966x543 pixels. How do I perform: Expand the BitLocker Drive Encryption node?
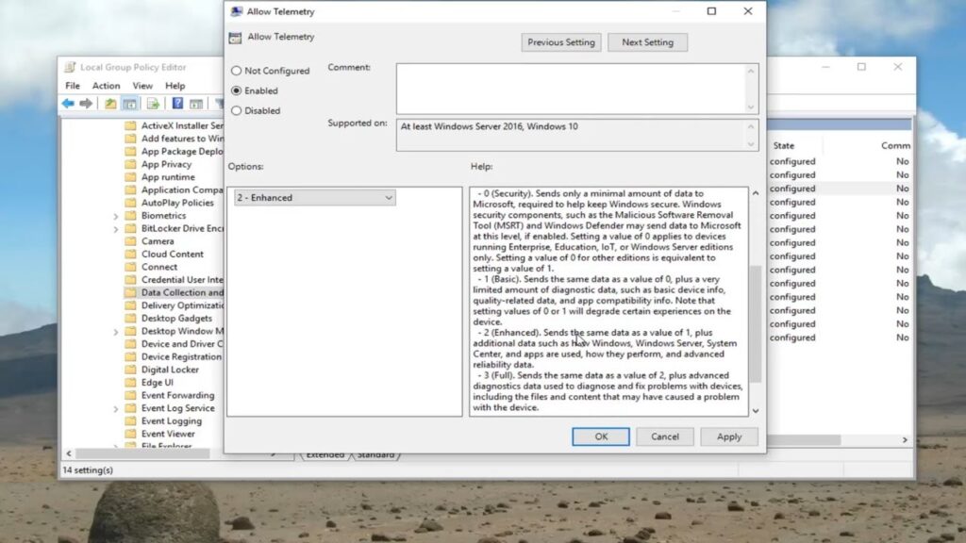point(115,229)
